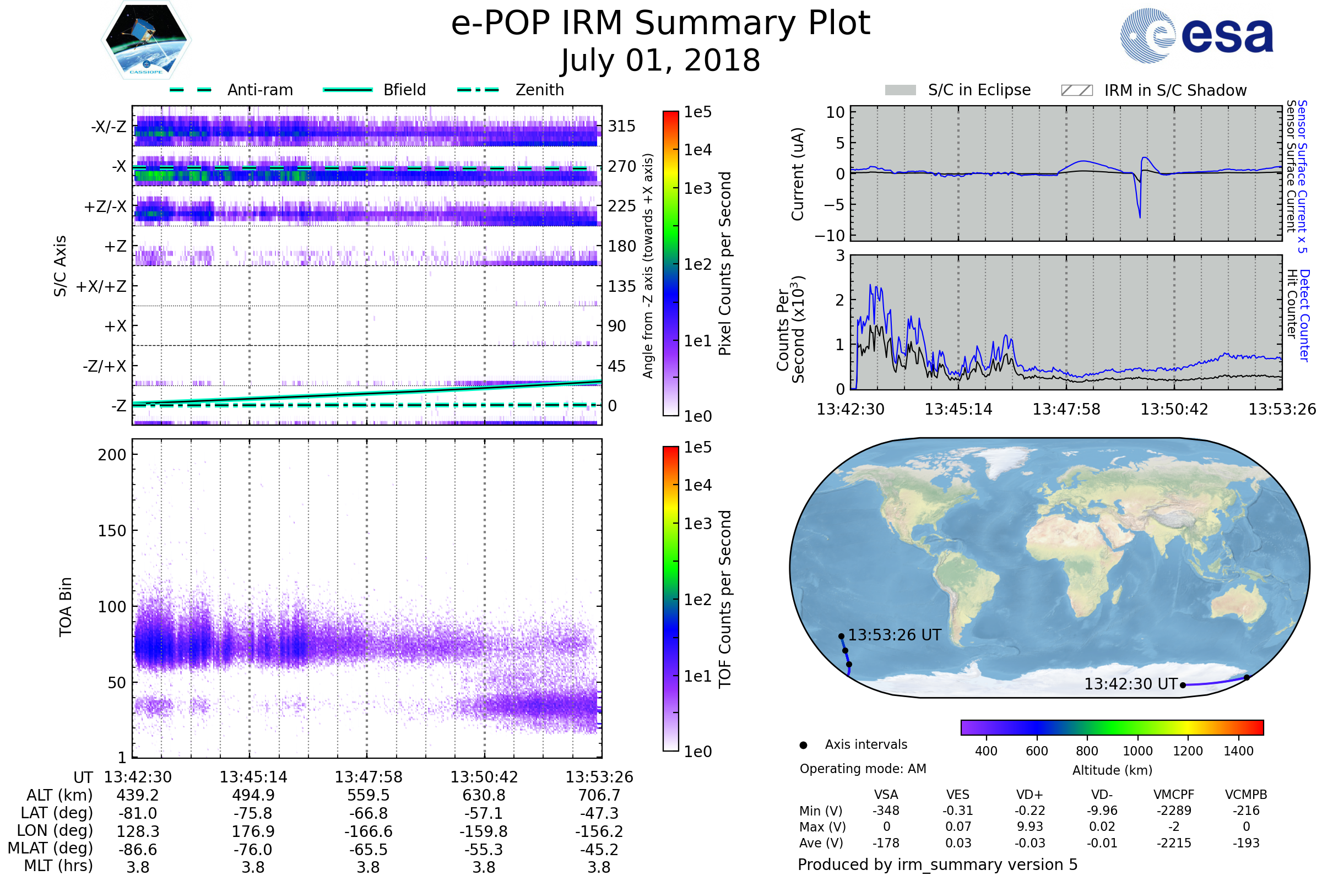This screenshot has width=1322, height=881.
Task: Click the Pixel Counts per Second colorbar
Action: click(670, 263)
